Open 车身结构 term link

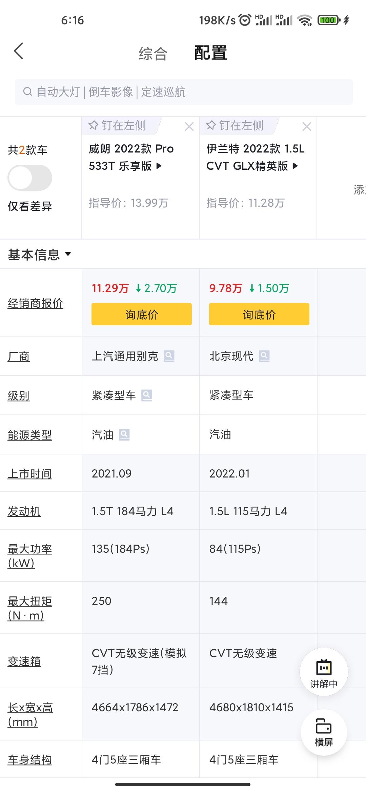pos(30,759)
